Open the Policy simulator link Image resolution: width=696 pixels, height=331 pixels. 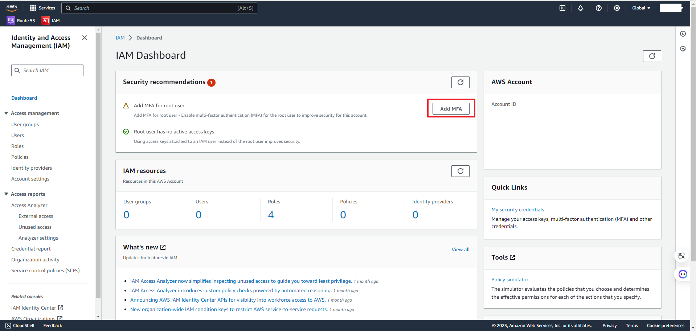pos(510,280)
